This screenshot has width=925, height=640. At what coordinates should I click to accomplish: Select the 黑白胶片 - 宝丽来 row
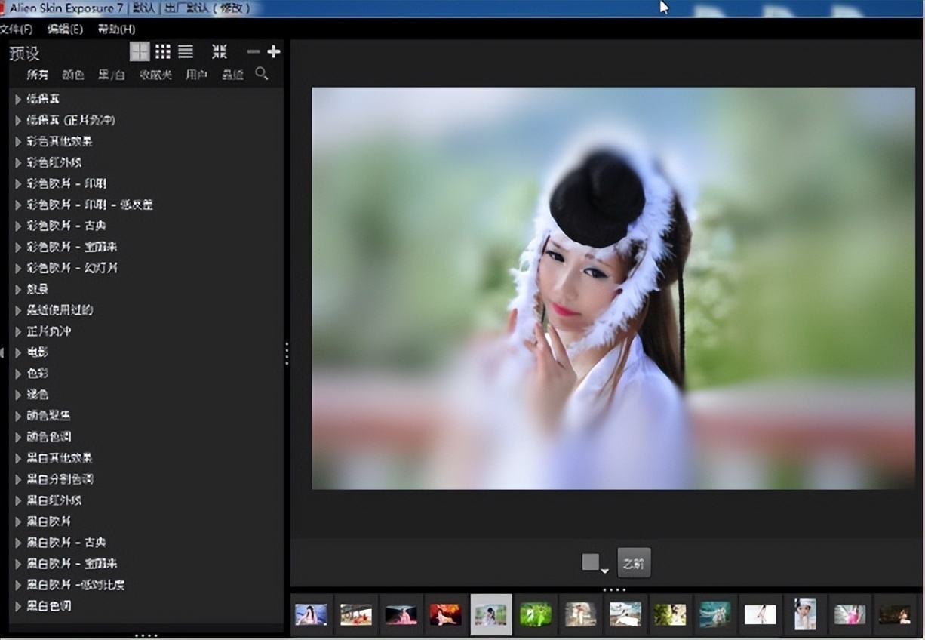[x=146, y=564]
